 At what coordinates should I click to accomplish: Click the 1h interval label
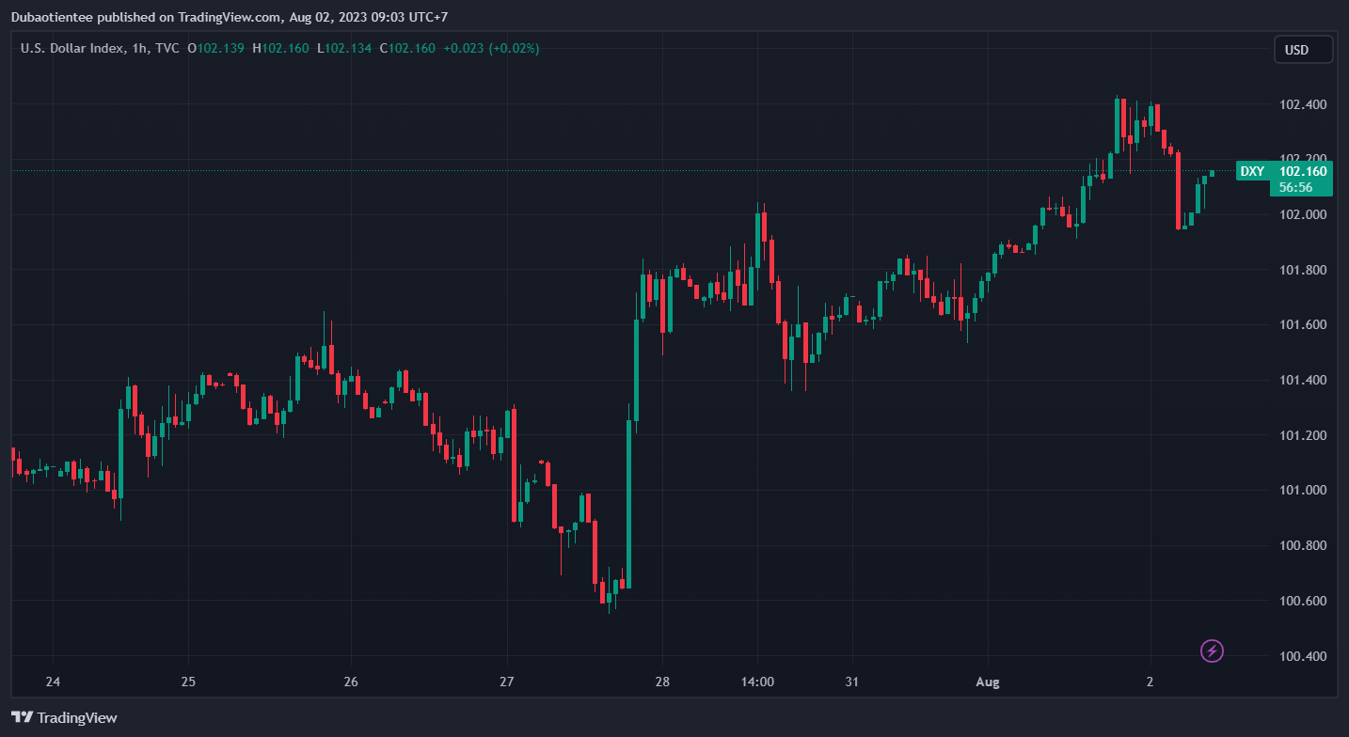137,48
